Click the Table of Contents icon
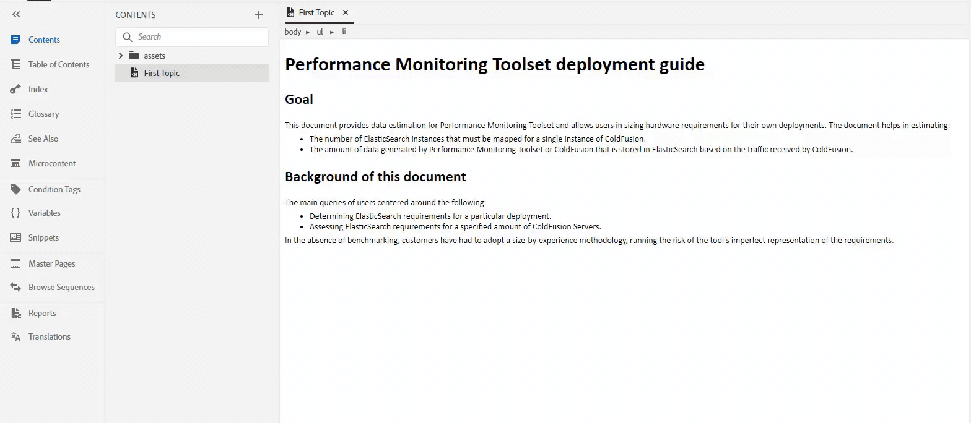 click(x=16, y=64)
